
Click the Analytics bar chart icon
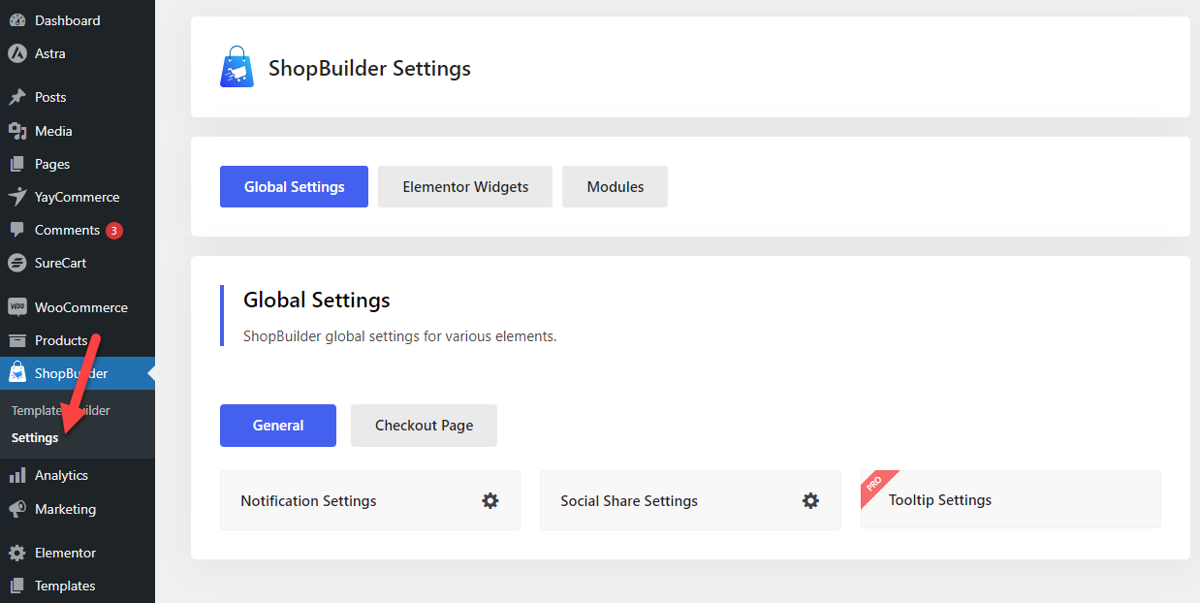tap(16, 475)
